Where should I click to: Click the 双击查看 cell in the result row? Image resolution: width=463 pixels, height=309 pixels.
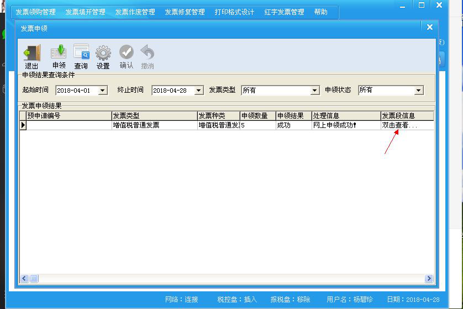[x=400, y=125]
